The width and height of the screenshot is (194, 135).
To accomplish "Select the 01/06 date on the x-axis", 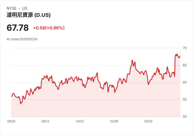I will coord(114,121).
